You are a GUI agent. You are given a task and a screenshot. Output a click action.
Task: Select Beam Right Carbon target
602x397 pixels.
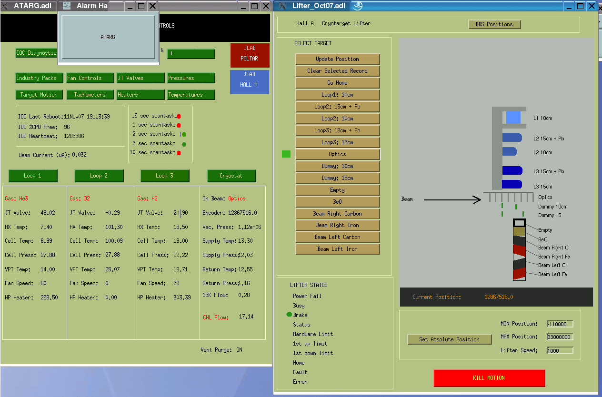[x=338, y=214]
